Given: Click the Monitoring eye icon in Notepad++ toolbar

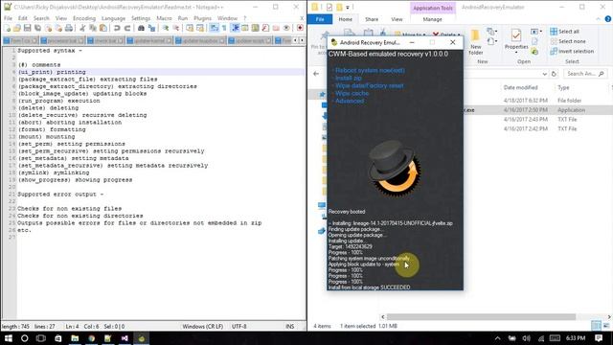Looking at the screenshot, I should (x=286, y=28).
